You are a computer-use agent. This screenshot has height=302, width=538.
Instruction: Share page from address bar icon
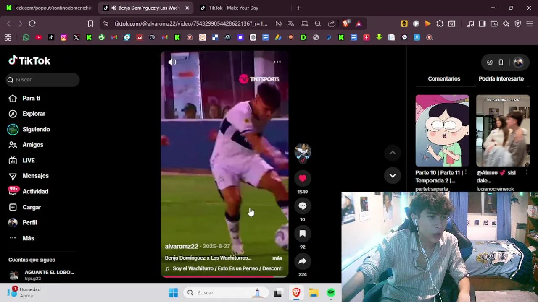[332, 23]
